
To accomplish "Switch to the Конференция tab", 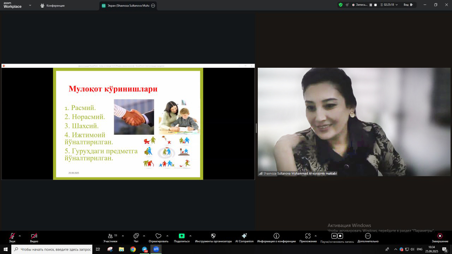I will 52,6.
